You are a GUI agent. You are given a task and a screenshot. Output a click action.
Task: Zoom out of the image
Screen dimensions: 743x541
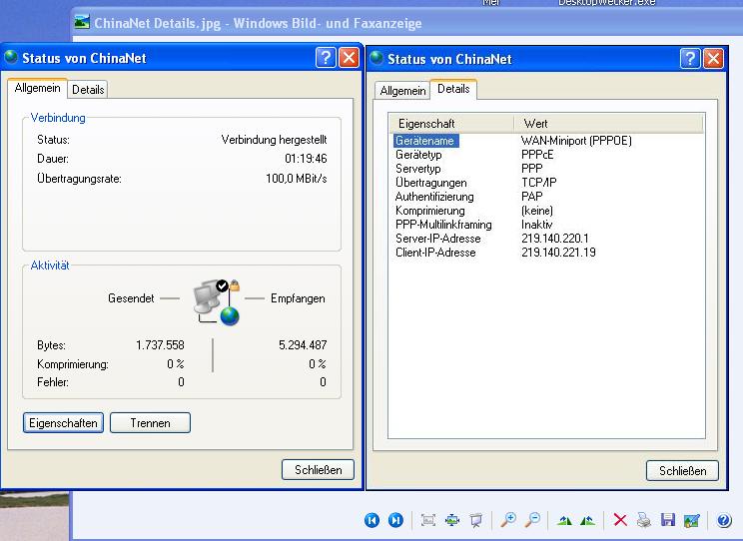coord(532,520)
